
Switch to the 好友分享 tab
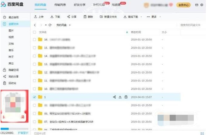pos(80,5)
